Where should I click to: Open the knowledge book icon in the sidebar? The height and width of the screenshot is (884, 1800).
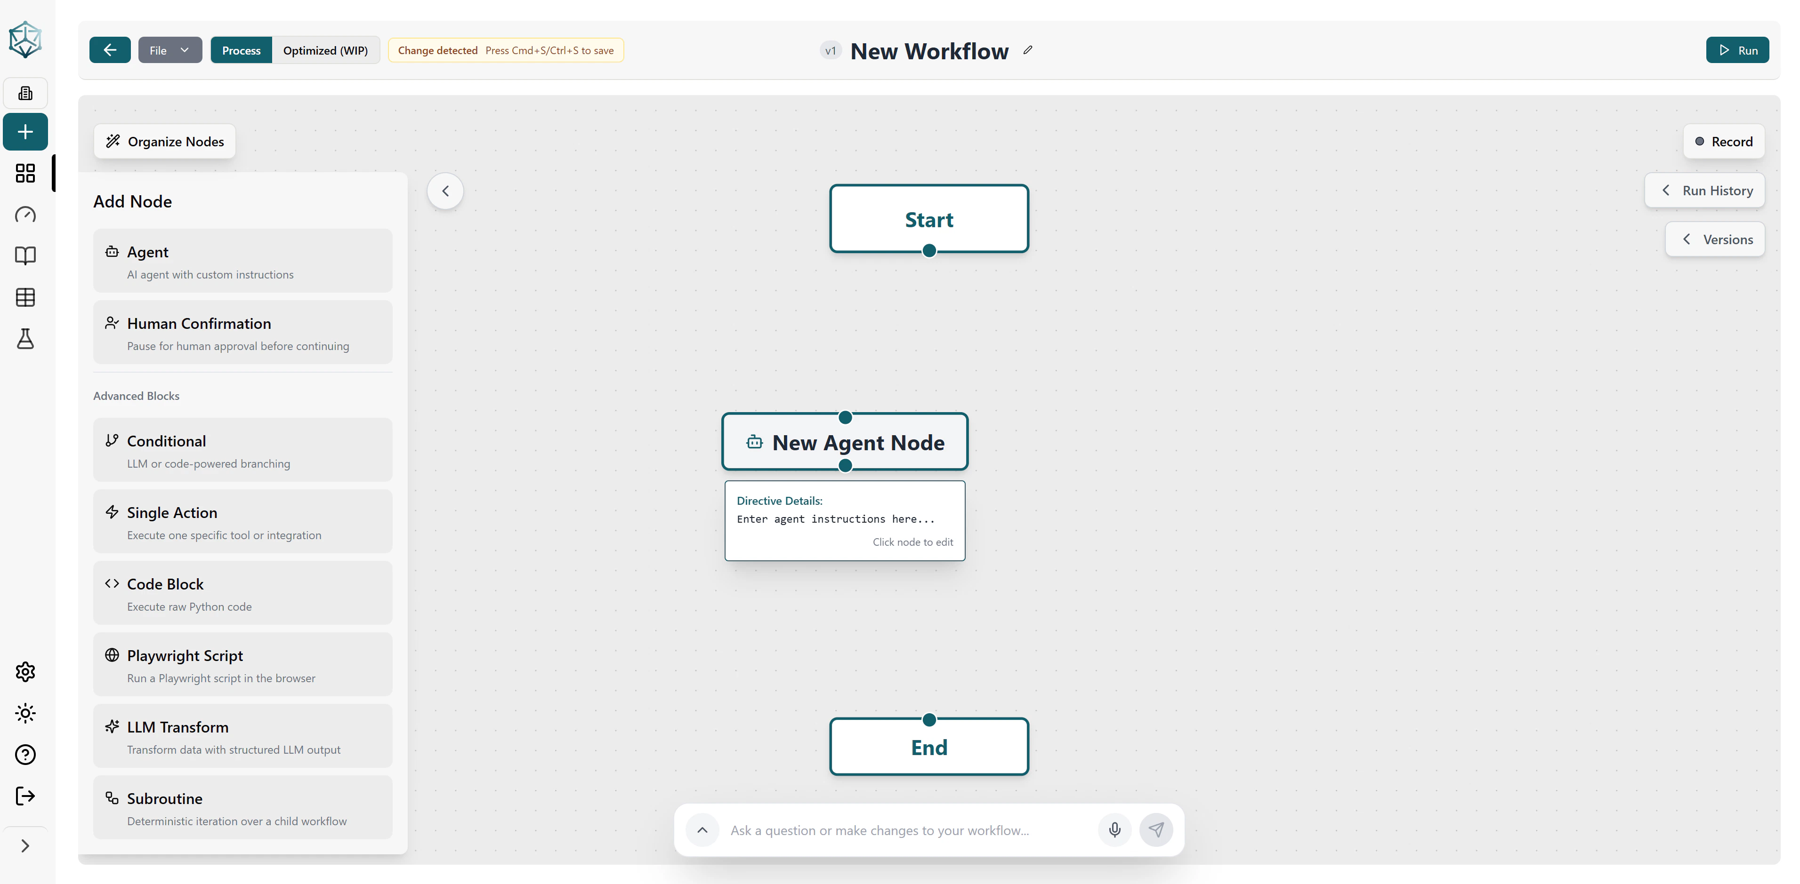25,255
